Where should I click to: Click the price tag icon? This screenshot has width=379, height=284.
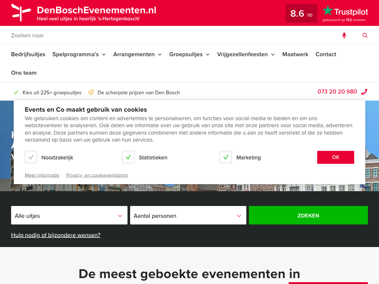[91, 92]
